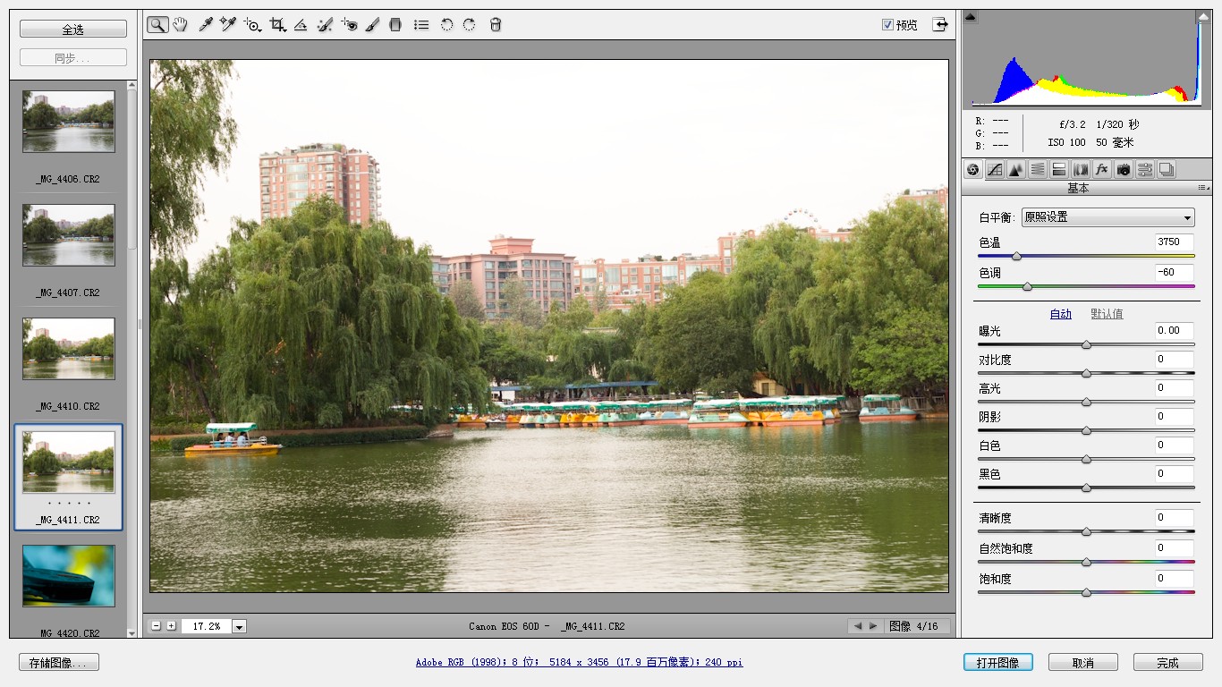Open the HSL / Grayscale panel tab
Viewport: 1222px width, 687px height.
(1038, 169)
